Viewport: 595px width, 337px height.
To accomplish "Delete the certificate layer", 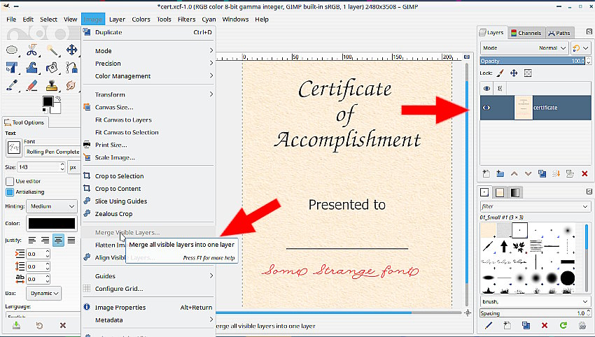I will click(x=584, y=173).
